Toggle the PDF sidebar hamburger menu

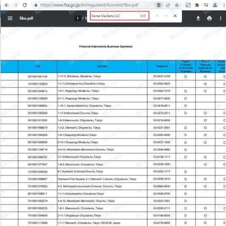click(10, 18)
